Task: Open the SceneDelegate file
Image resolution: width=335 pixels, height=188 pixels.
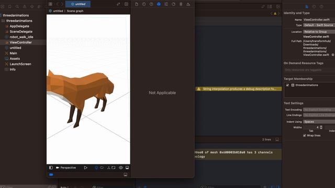Action: pos(21,31)
